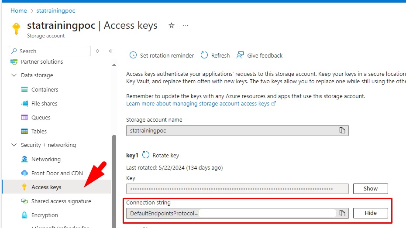This screenshot has width=406, height=228.
Task: Collapse the sidebar with double chevron icon
Action: click(x=110, y=51)
